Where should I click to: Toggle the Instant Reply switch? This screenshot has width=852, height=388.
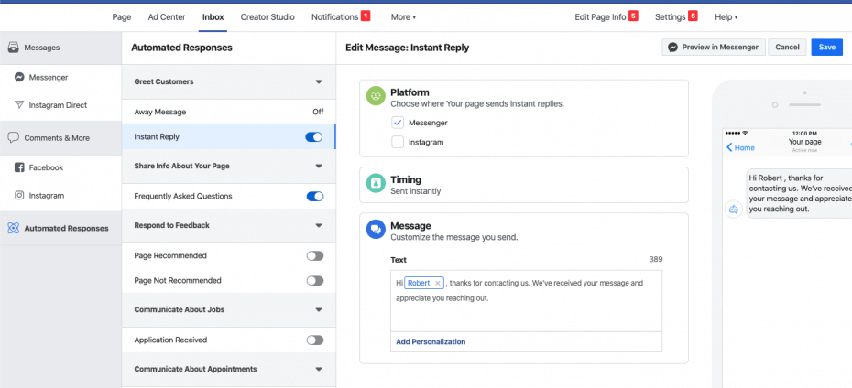[314, 137]
